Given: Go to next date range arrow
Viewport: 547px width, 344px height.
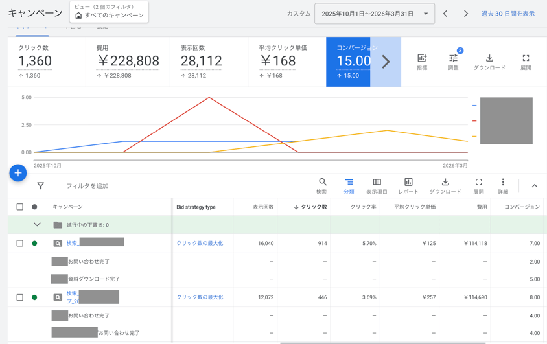Looking at the screenshot, I should 466,14.
